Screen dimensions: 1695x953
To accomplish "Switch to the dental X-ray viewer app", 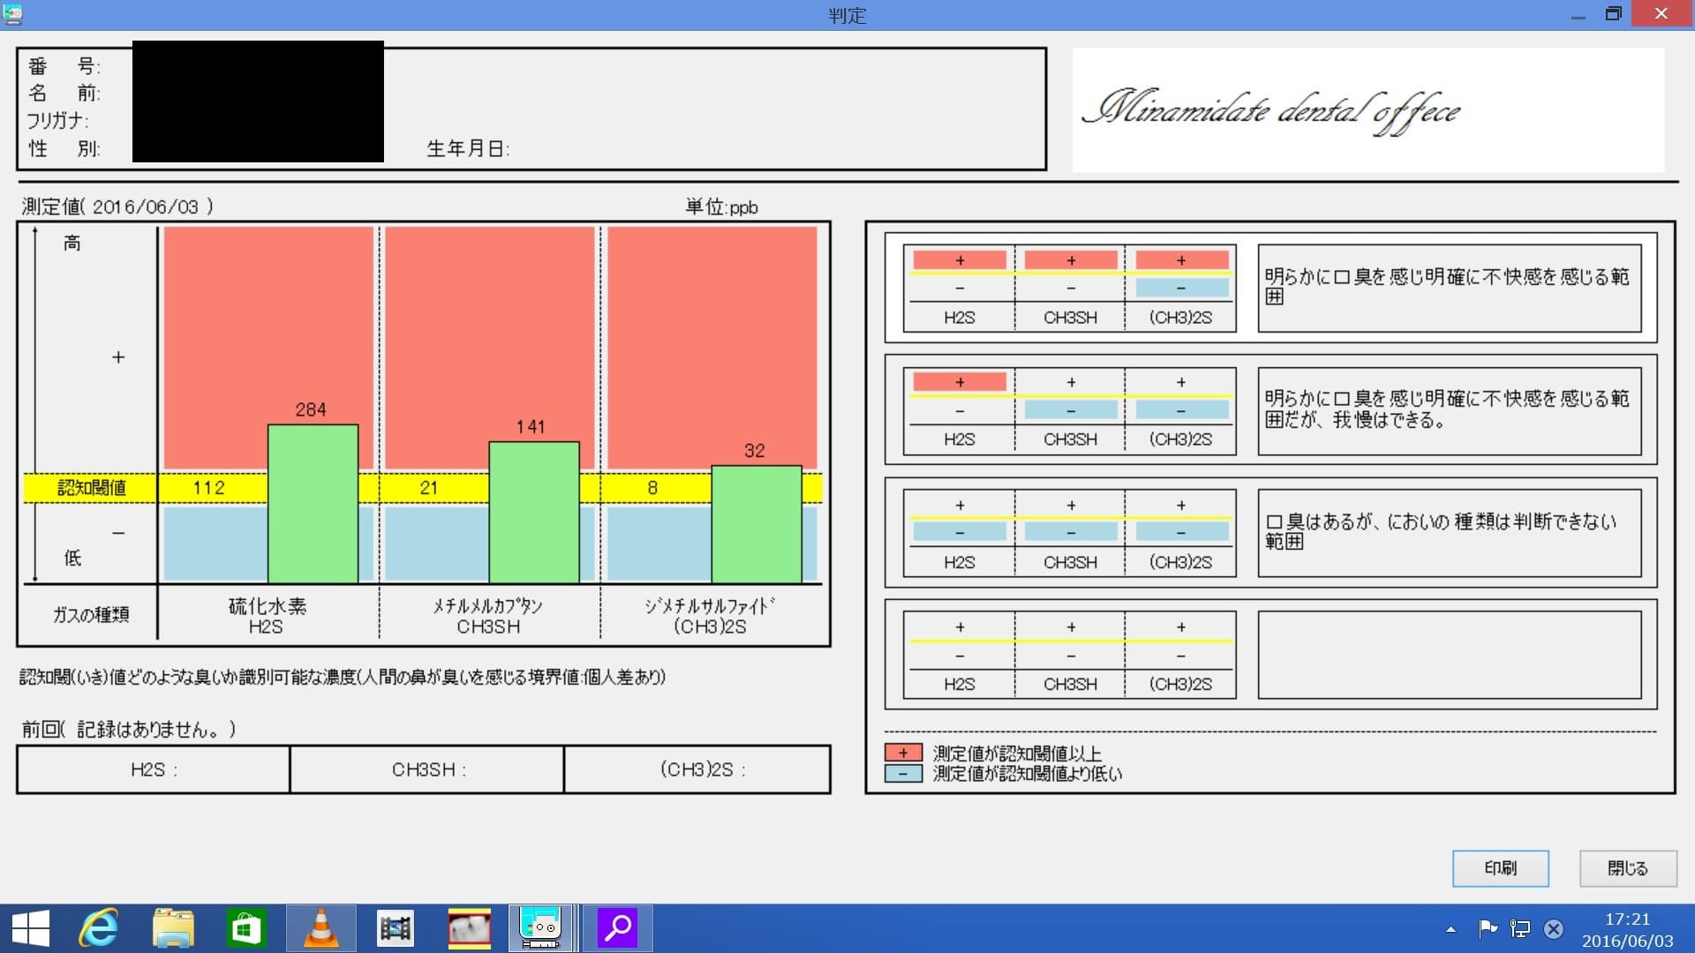I will [x=469, y=927].
